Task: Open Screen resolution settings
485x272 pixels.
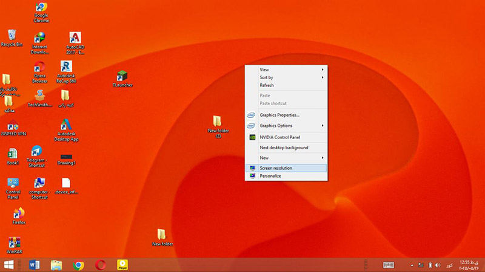Action: pos(286,168)
